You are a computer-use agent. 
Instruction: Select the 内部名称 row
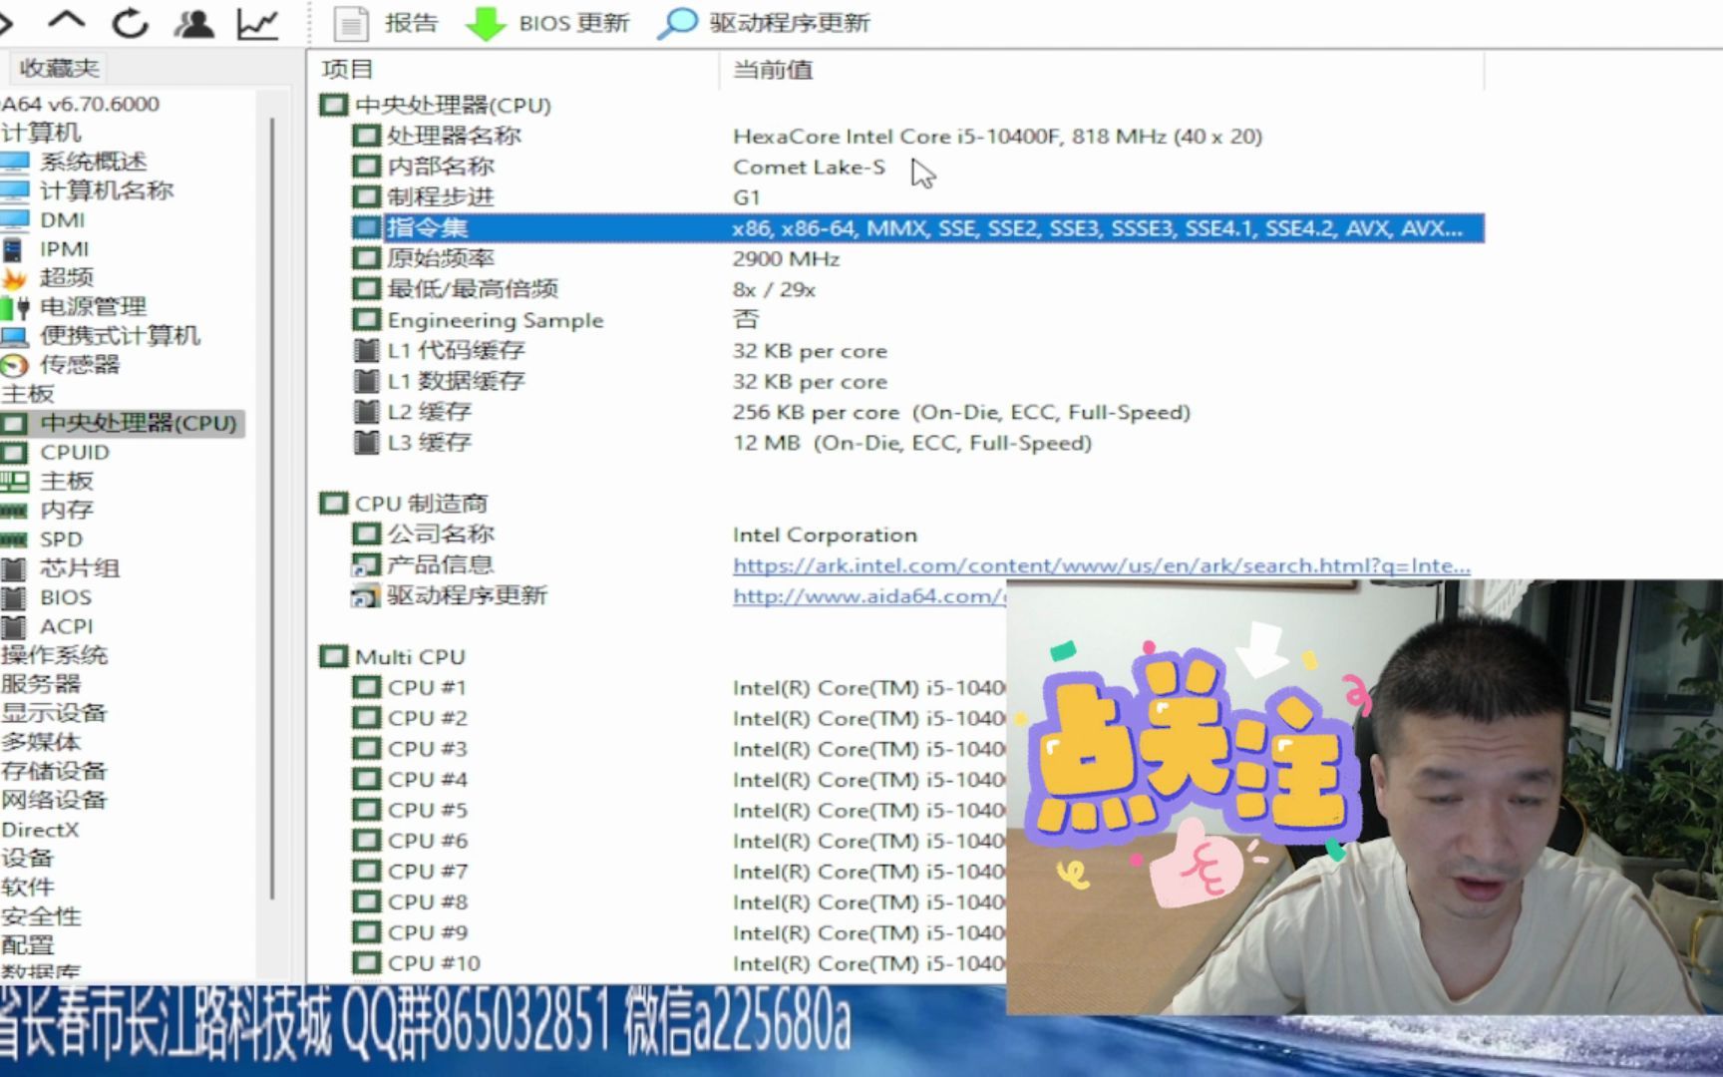[917, 167]
